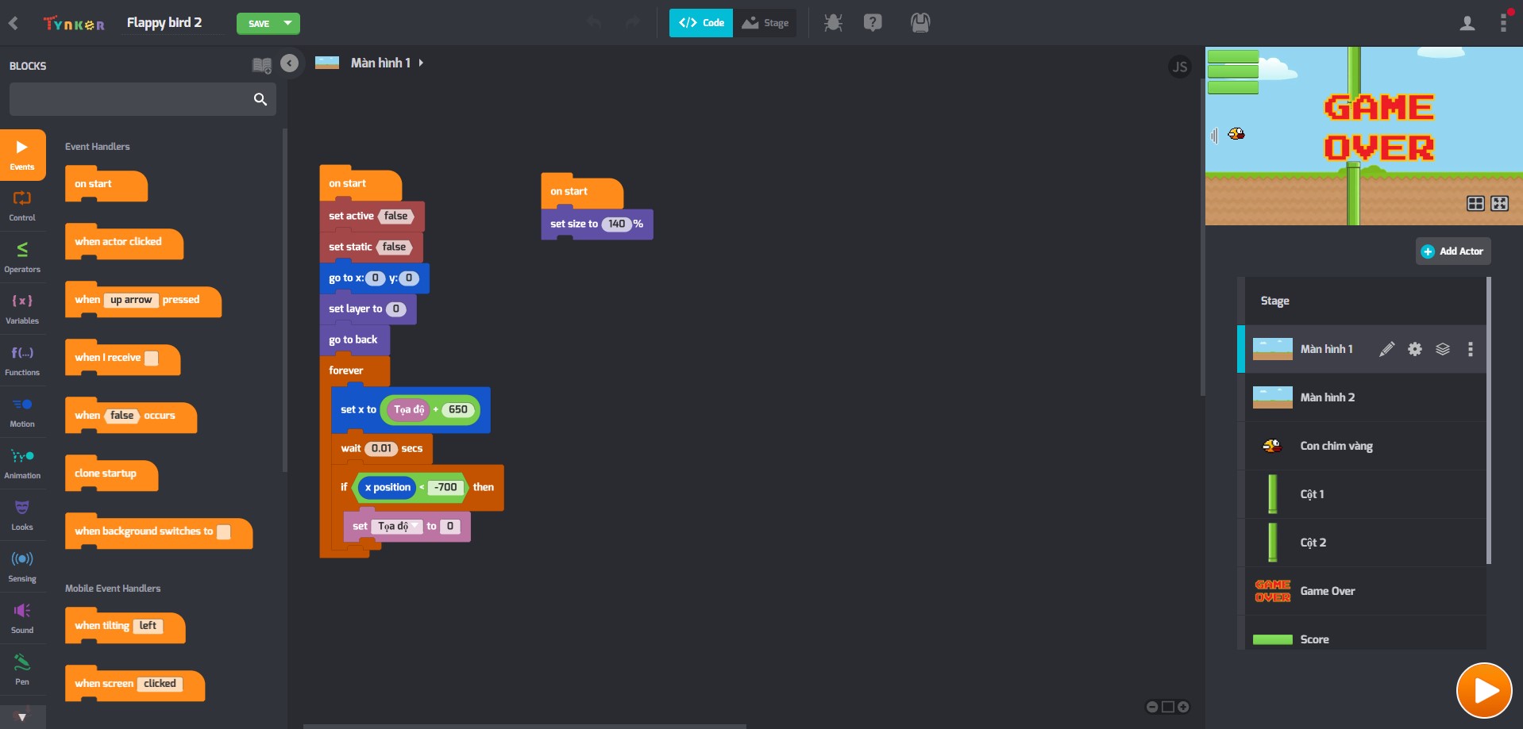Click the Redo arrow in the top bar
This screenshot has width=1523, height=729.
click(x=633, y=23)
